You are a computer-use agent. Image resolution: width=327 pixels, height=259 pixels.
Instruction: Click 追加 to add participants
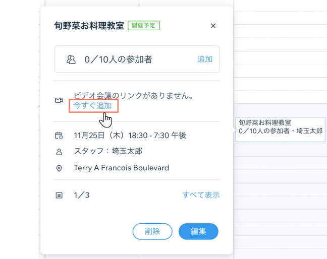pyautogui.click(x=204, y=59)
